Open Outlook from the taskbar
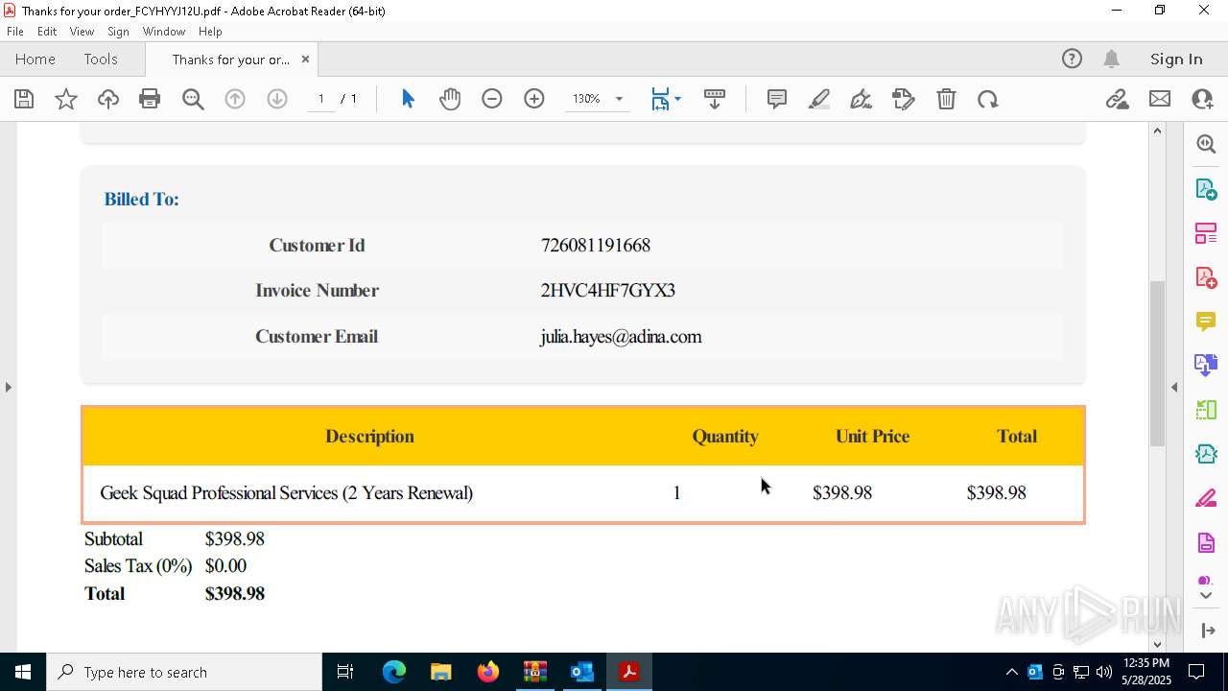This screenshot has height=691, width=1228. point(582,672)
